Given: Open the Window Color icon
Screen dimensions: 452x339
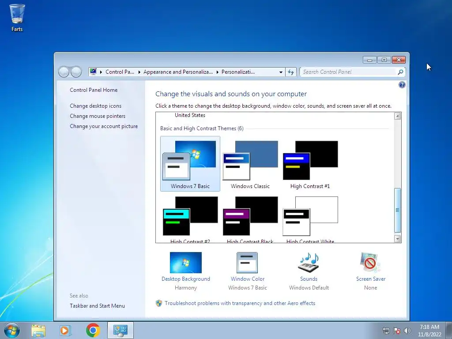Looking at the screenshot, I should [x=247, y=262].
